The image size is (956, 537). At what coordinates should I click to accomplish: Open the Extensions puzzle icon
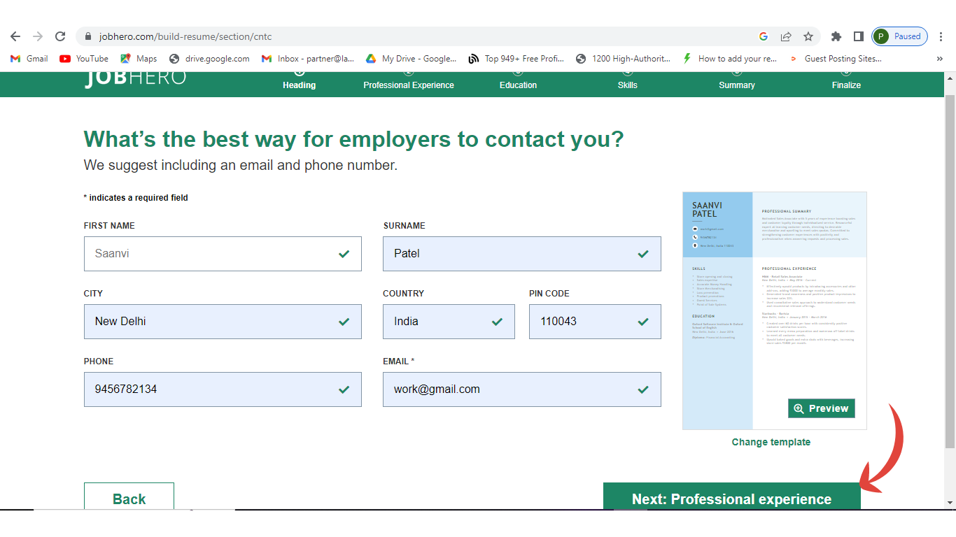pos(836,36)
